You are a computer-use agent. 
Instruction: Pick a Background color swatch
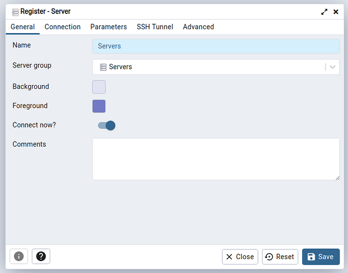[x=99, y=87]
